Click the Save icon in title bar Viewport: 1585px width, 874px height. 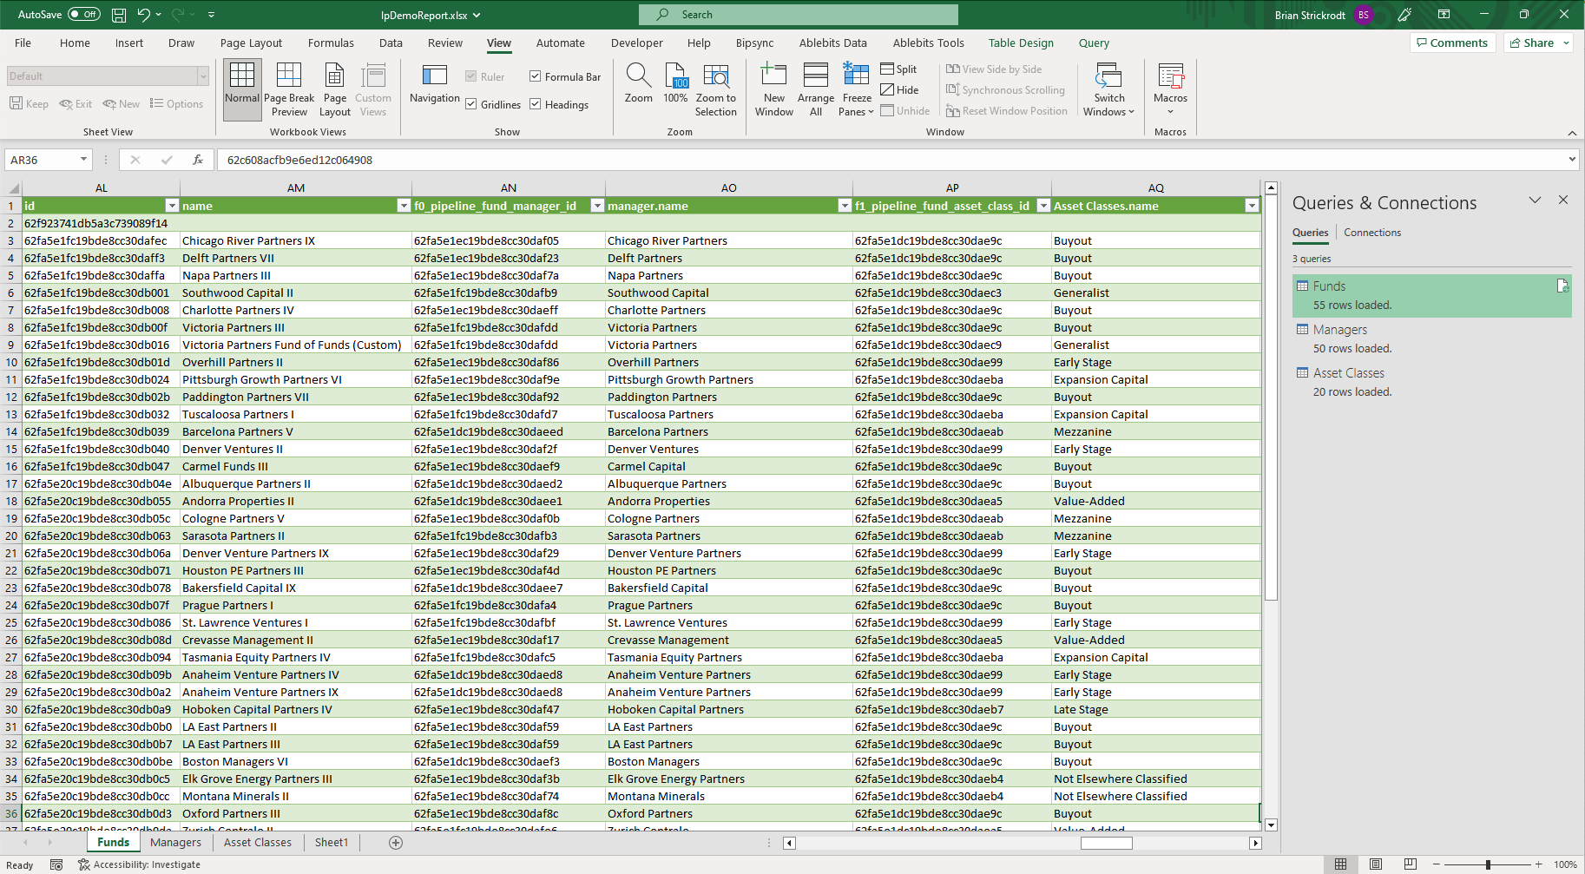click(119, 15)
